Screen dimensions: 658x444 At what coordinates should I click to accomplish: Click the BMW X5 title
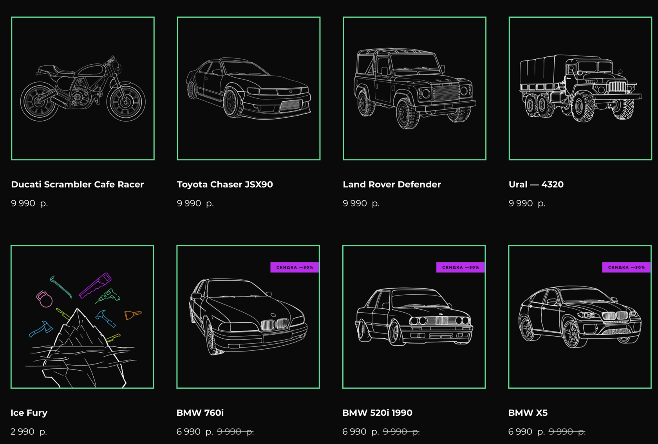[528, 413]
